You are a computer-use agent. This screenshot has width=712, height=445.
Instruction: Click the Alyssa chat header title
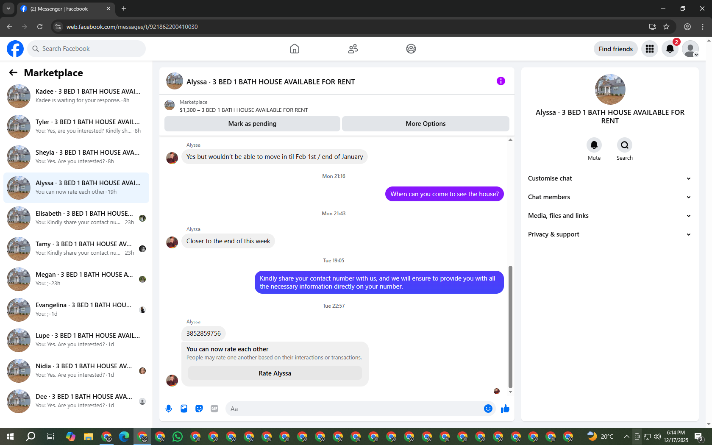pyautogui.click(x=270, y=82)
